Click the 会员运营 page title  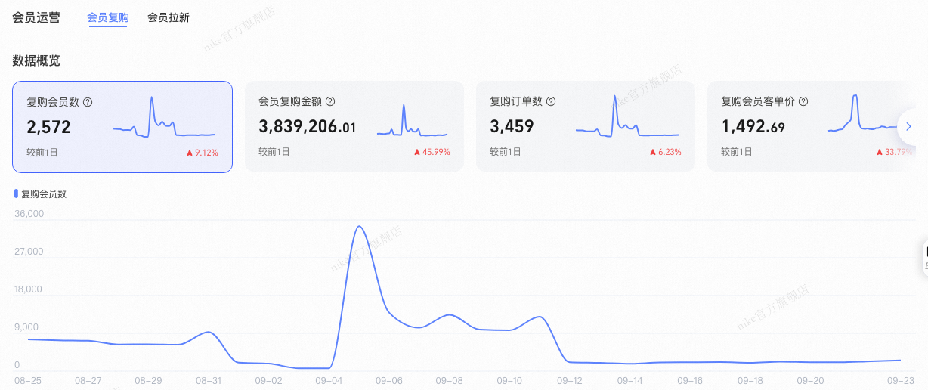click(36, 17)
